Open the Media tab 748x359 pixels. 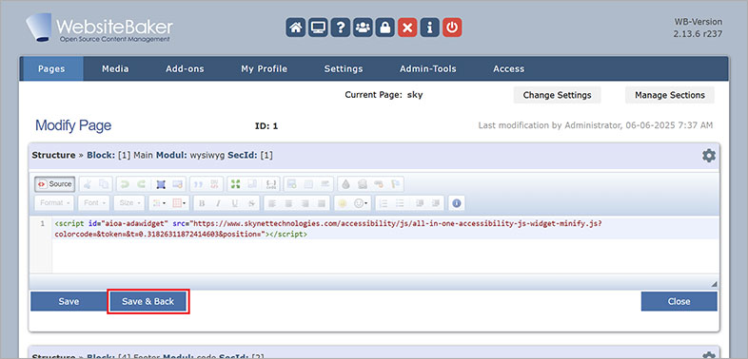[115, 68]
